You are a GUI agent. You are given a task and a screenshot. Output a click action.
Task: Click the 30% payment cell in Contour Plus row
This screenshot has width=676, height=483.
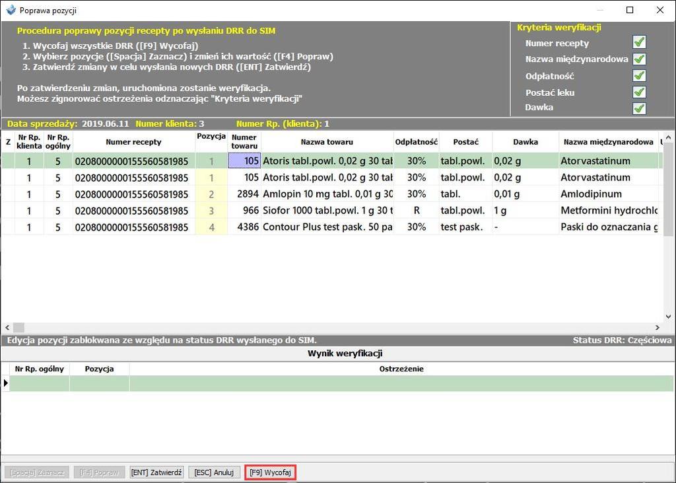click(x=417, y=227)
